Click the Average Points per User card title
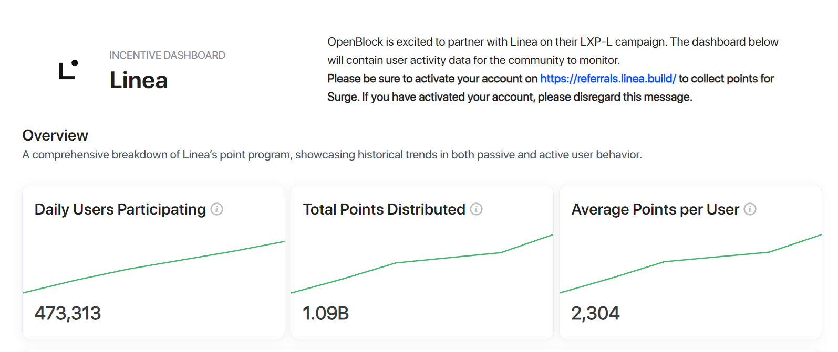The height and width of the screenshot is (352, 838). click(x=655, y=209)
